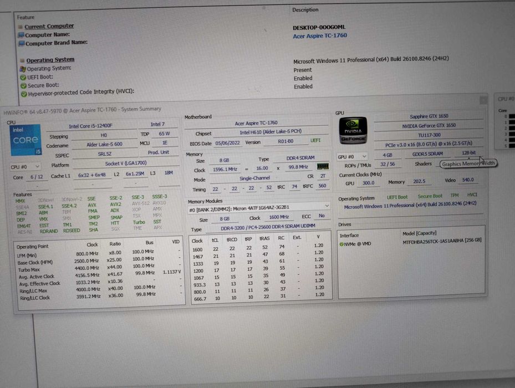Image resolution: width=515 pixels, height=388 pixels.
Task: Click the Operating System Windows icon
Action: pos(23,69)
